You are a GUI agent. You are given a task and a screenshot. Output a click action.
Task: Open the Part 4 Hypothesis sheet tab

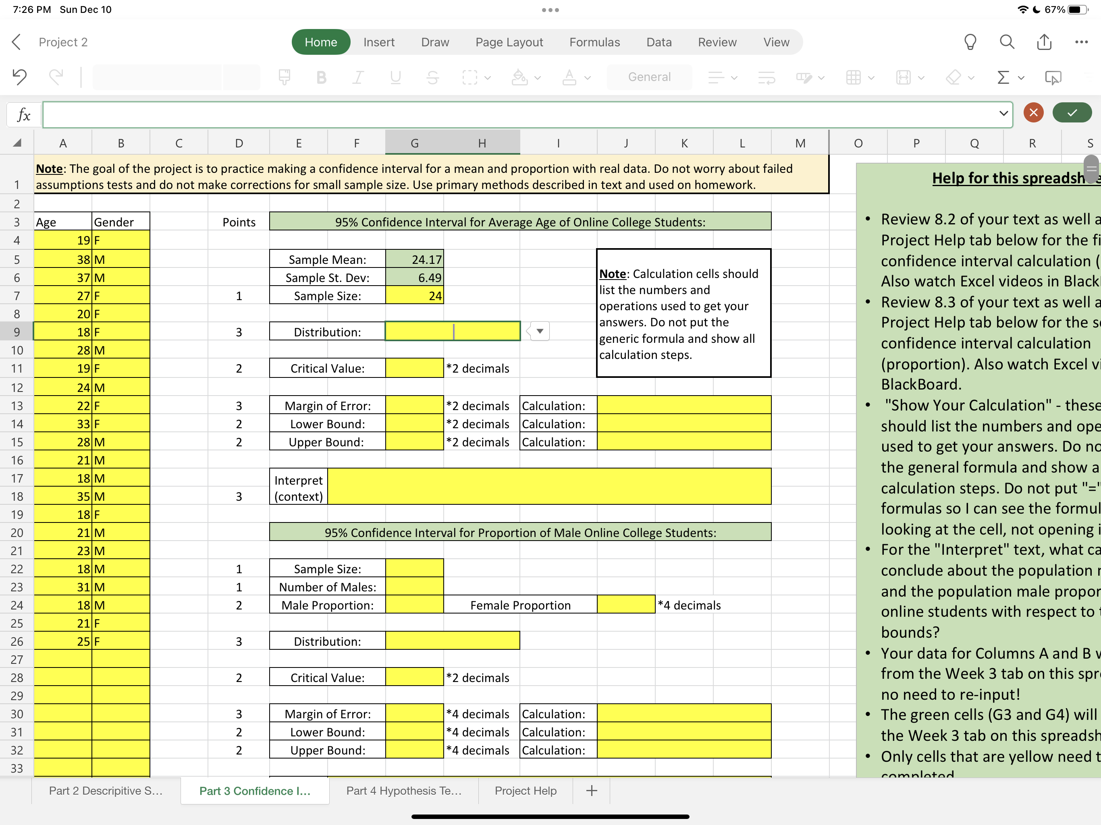pyautogui.click(x=404, y=791)
